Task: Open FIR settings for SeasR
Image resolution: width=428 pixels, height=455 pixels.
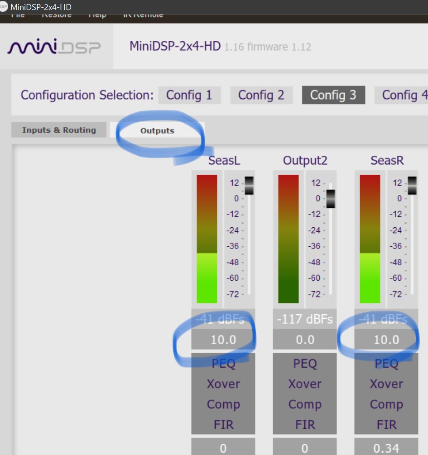Action: click(x=386, y=425)
